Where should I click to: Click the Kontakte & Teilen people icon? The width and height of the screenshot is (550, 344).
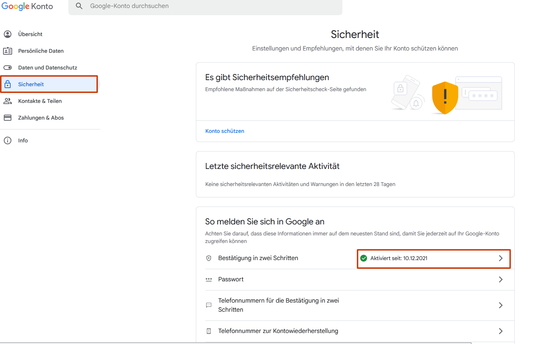click(x=8, y=101)
